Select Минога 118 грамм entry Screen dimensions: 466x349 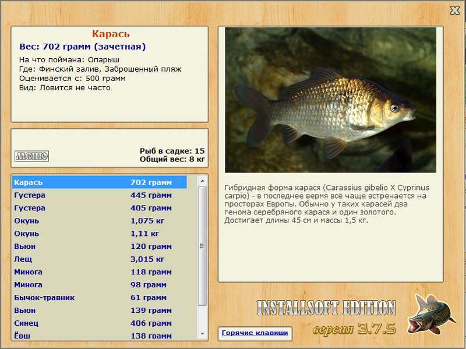(x=100, y=272)
